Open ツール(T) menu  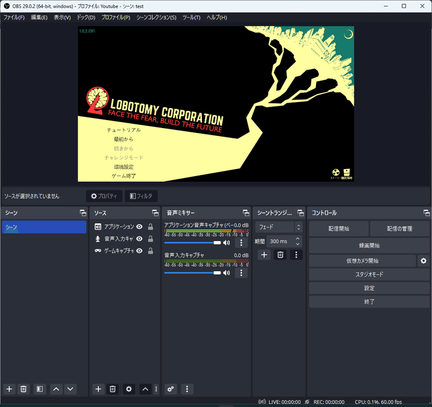pos(191,17)
